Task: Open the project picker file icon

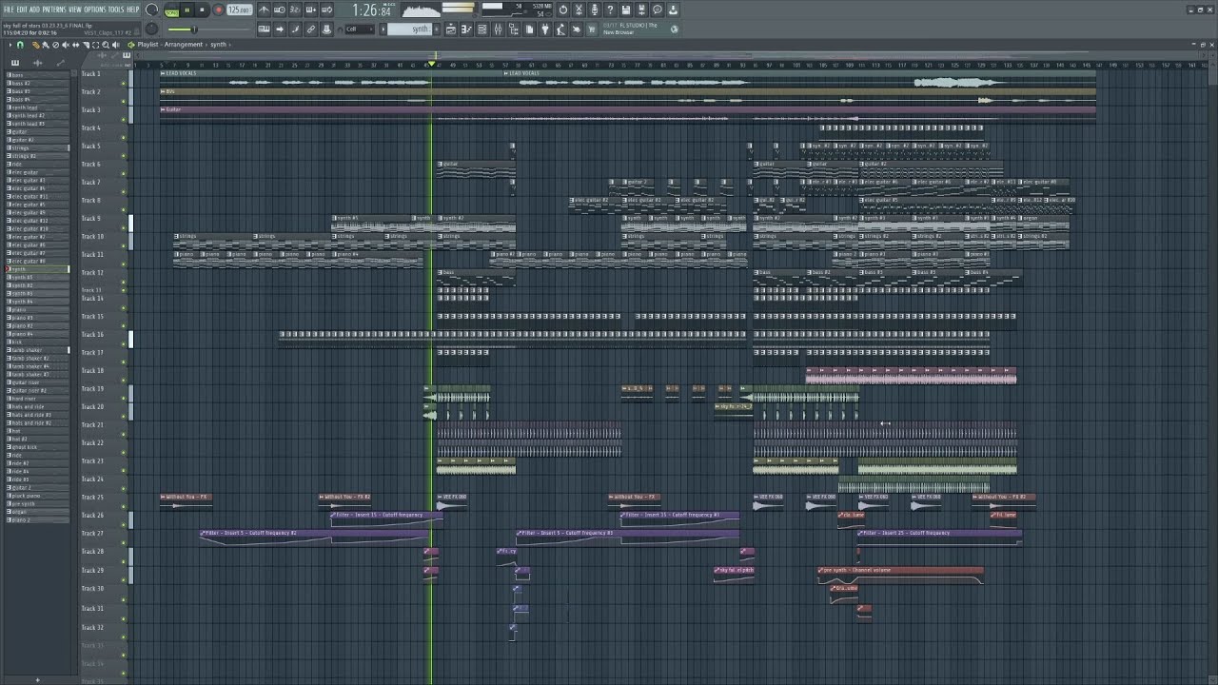Action: [x=530, y=29]
